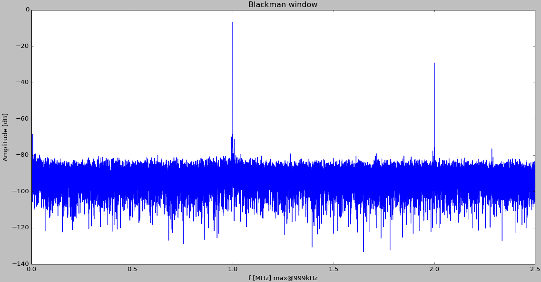The height and width of the screenshot is (282, 541).
Task: Click the y-axis tick label '−60'
Action: coord(23,119)
